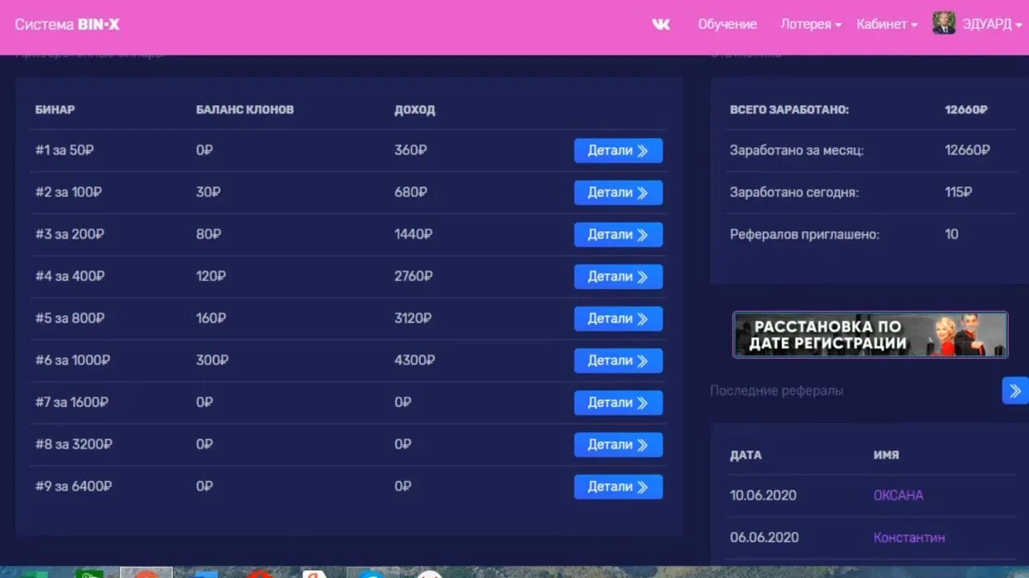Screen dimensions: 1029x578
Task: Open the ЭДУАРД user dropdown
Action: pos(992,24)
